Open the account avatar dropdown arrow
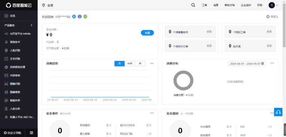Viewport: 286px width, 137px height. click(277, 5)
